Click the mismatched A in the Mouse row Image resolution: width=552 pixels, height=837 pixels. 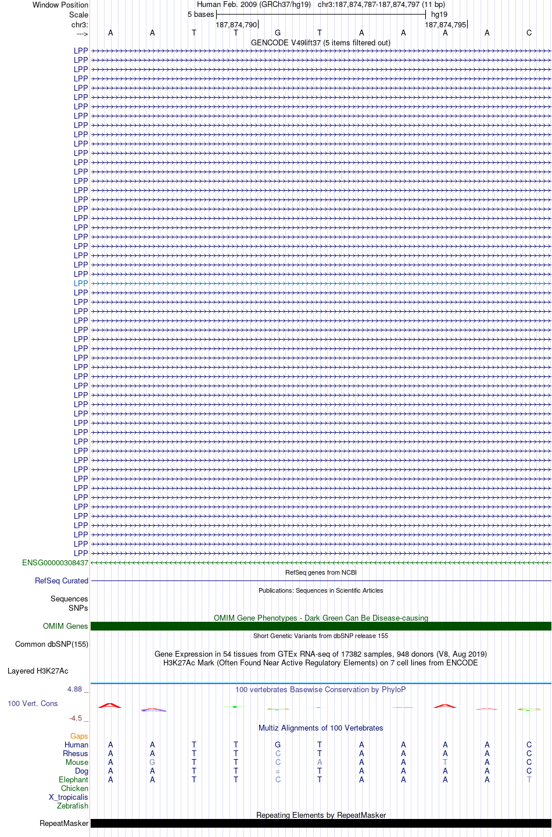click(320, 762)
